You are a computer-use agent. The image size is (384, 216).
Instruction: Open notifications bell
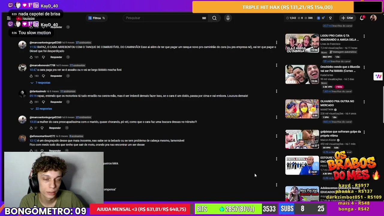tap(362, 18)
